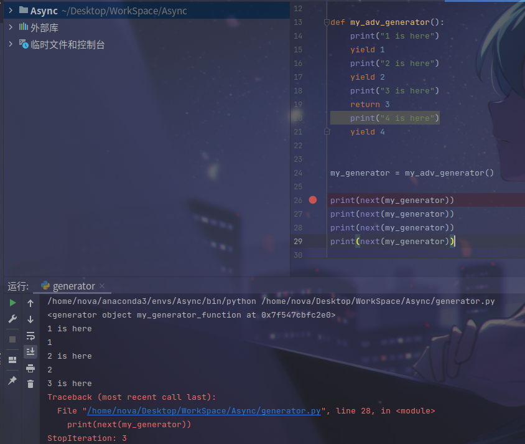Toggle scroll-to-end in run console
This screenshot has width=525, height=444.
[x=30, y=352]
